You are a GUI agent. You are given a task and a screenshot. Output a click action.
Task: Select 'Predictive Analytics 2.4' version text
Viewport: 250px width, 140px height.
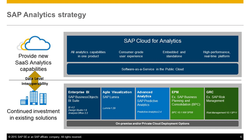tap(149, 112)
